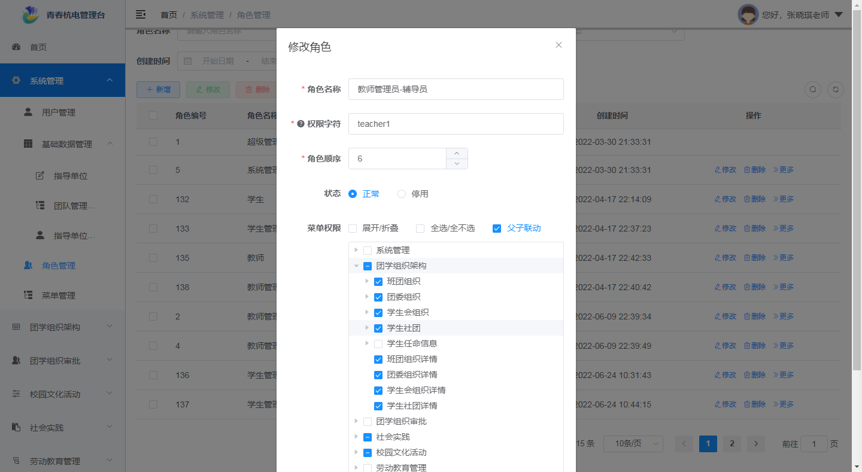Viewport: 862px width, 472px height.
Task: Click the 首页 breadcrumb link
Action: [169, 15]
